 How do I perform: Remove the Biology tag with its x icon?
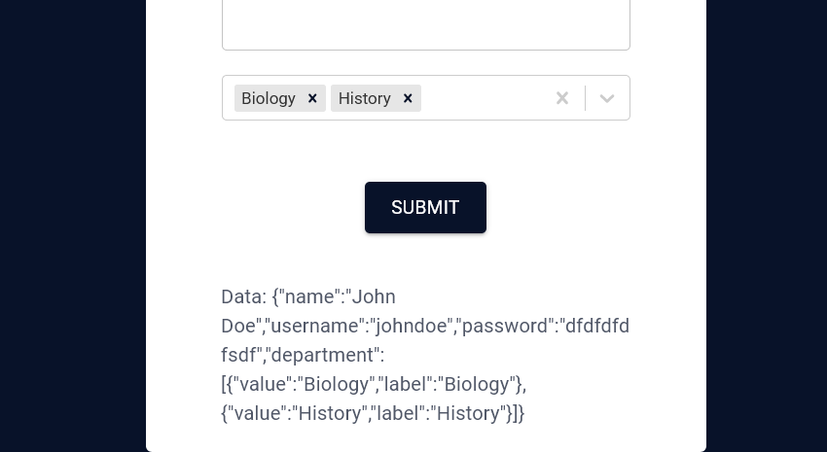(x=312, y=98)
